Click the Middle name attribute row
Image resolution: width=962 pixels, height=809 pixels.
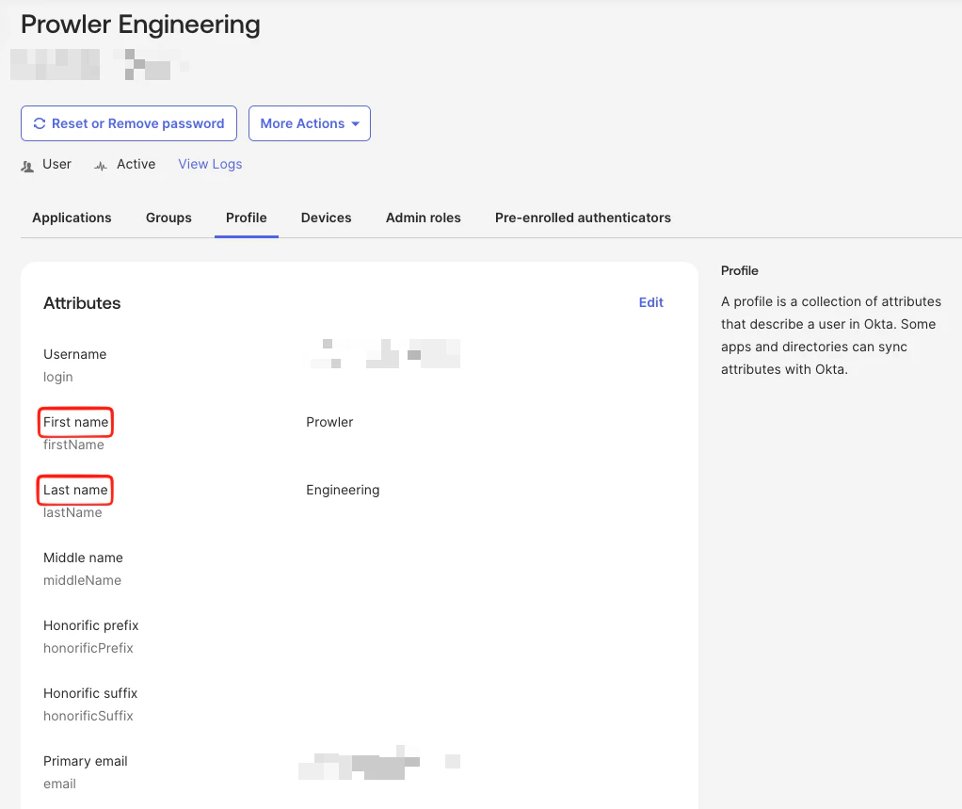coord(83,558)
